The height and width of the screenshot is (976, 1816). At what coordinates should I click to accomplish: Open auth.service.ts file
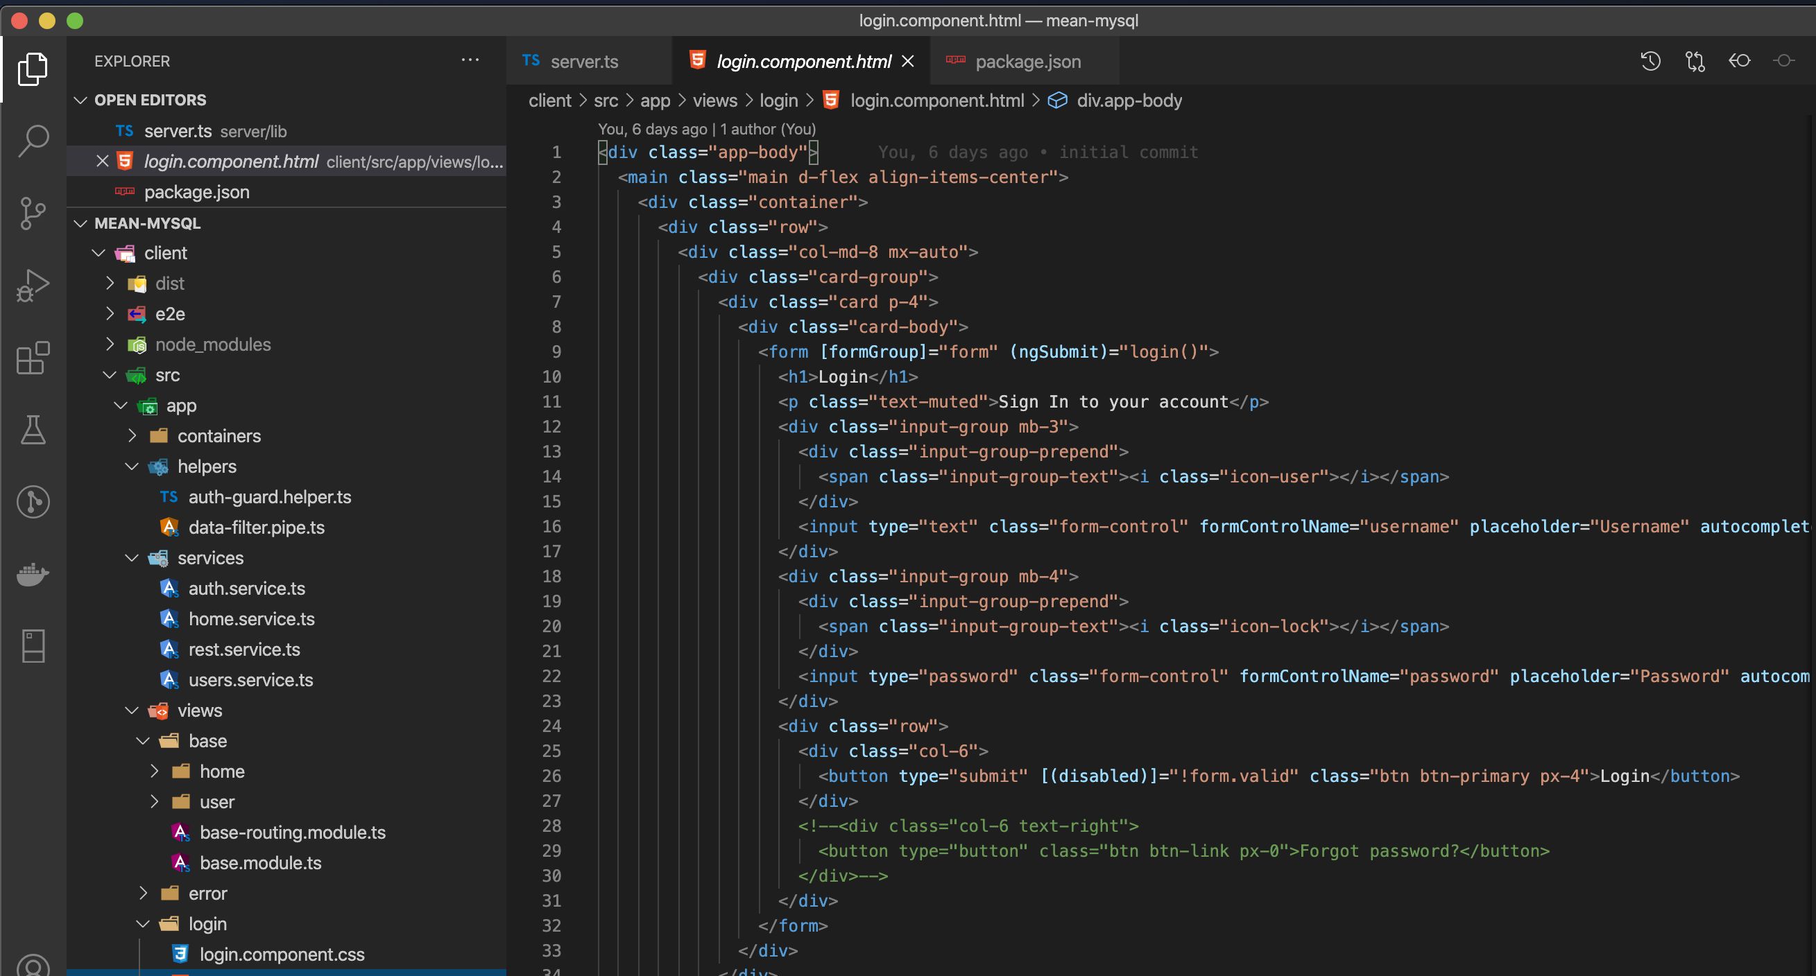(x=246, y=589)
